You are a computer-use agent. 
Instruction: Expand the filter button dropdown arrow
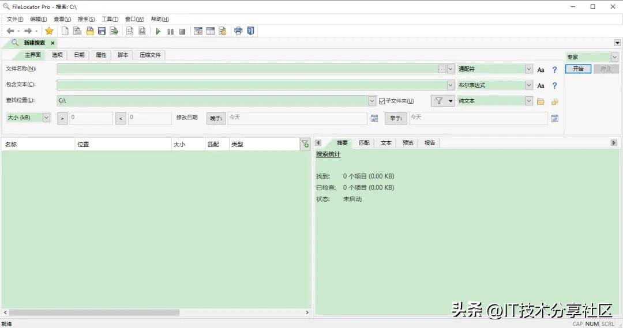pos(451,101)
